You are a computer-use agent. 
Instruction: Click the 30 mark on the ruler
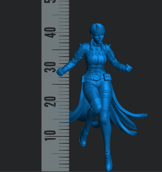(50, 67)
